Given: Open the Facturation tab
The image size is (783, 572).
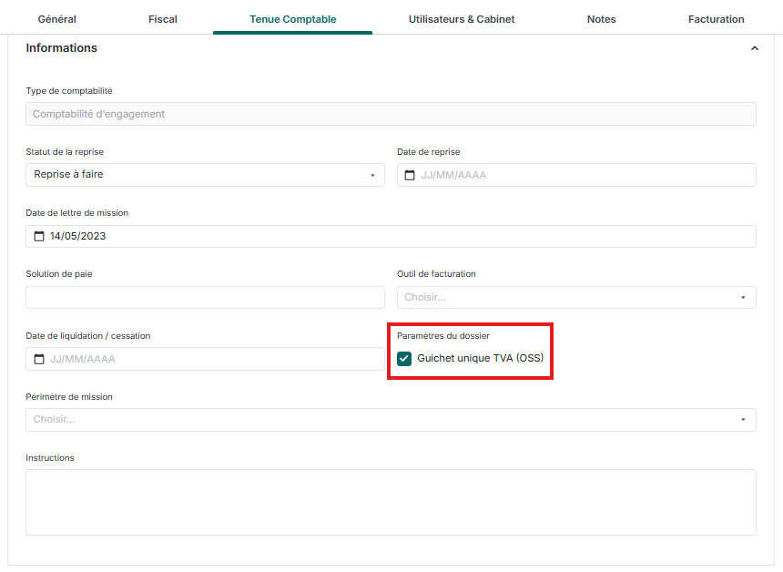Looking at the screenshot, I should pos(716,19).
